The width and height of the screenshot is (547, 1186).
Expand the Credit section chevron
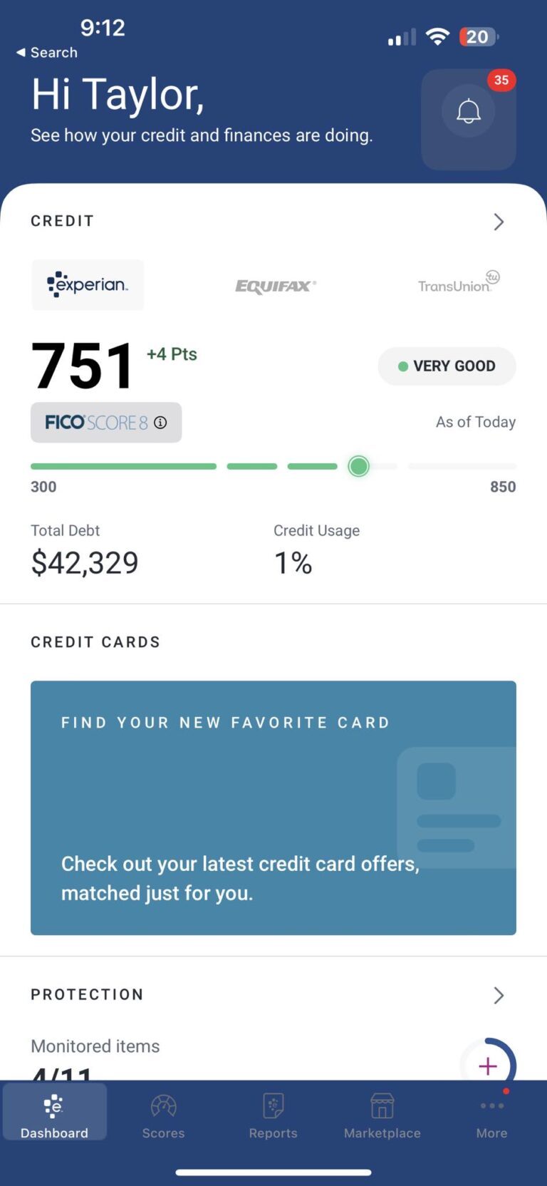(x=499, y=222)
